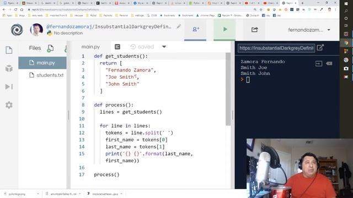Click the InsubstantialDarkgreyDefin... repl title
353x198 pixels.
click(133, 26)
